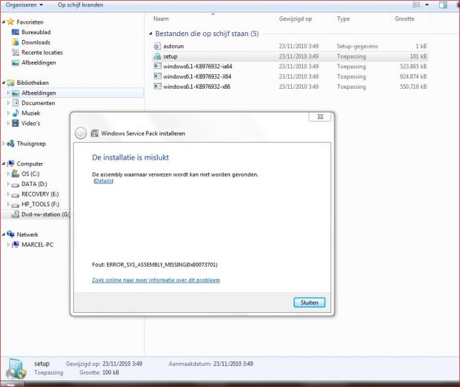Click the setup thumbnail in details pane
460x387 pixels.
(16, 369)
